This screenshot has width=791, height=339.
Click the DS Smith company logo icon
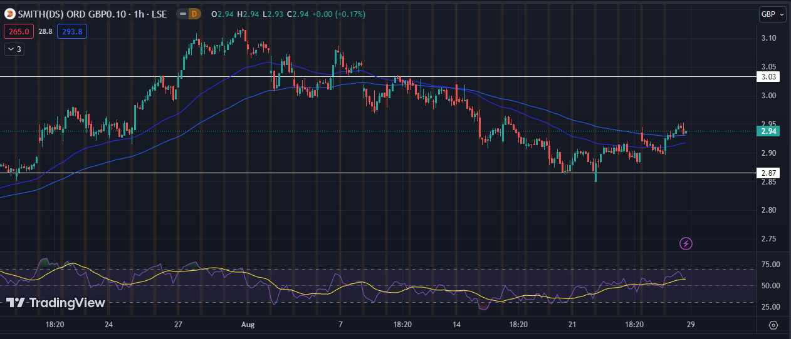[10, 14]
